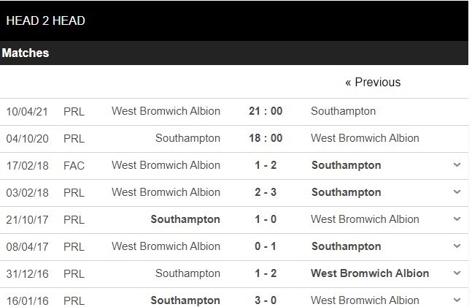The height and width of the screenshot is (307, 472).
Task: Expand the 21/10/17 match details chevron
Action: click(x=457, y=219)
